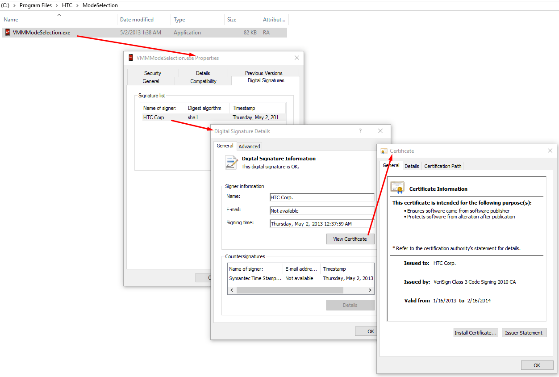Click the Certificate Information seal icon
The image size is (559, 377).
[397, 187]
